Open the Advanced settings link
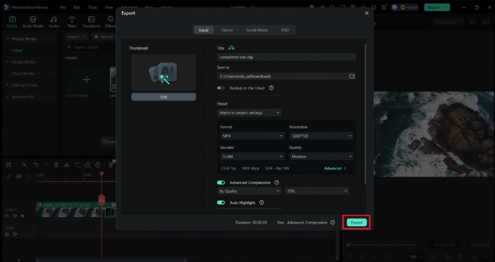The width and height of the screenshot is (495, 262). pyautogui.click(x=335, y=168)
